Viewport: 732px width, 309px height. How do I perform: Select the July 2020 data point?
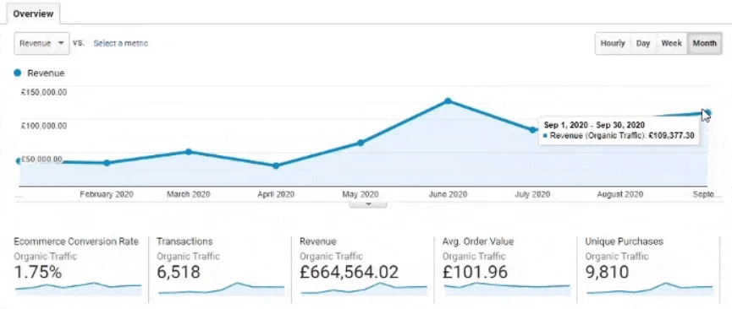tap(532, 130)
